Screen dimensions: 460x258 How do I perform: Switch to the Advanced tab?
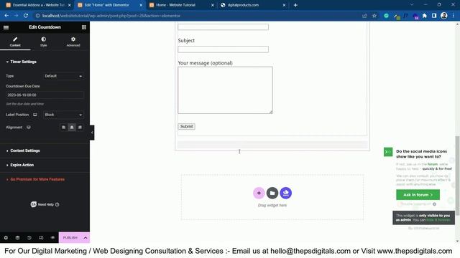point(73,42)
